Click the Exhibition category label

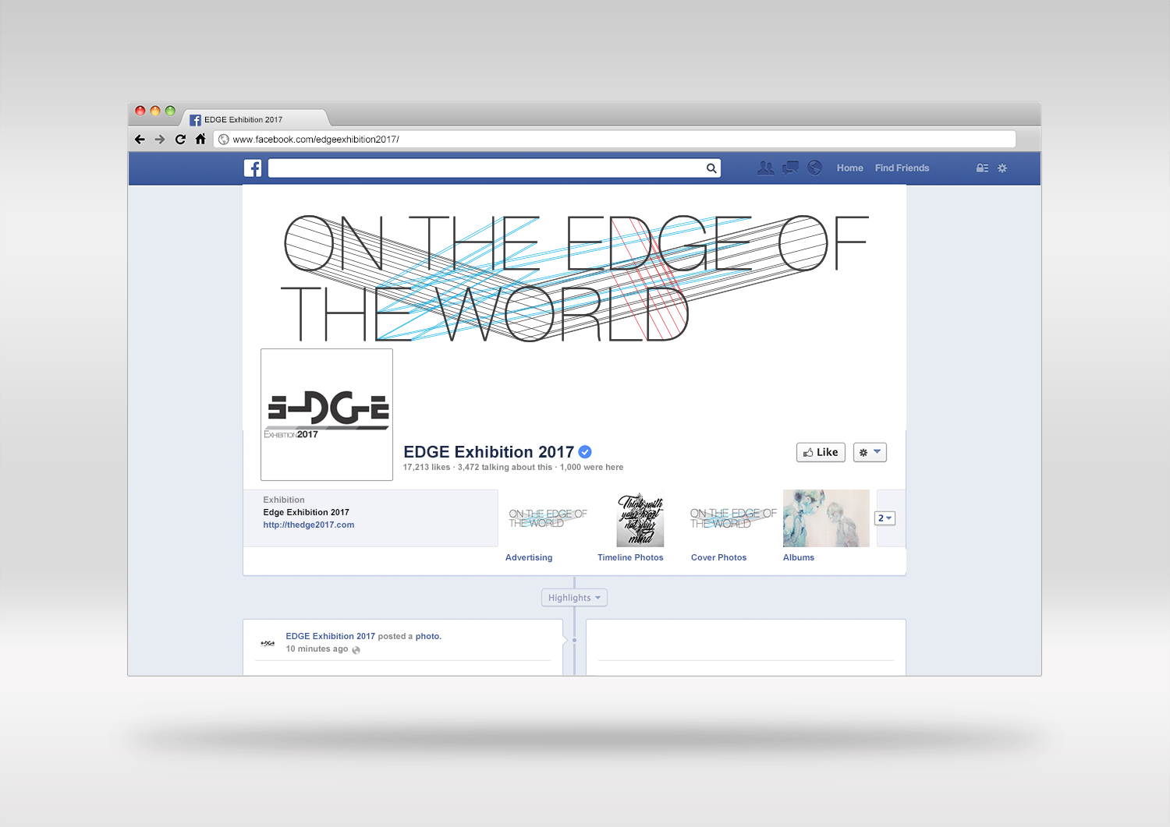tap(284, 500)
